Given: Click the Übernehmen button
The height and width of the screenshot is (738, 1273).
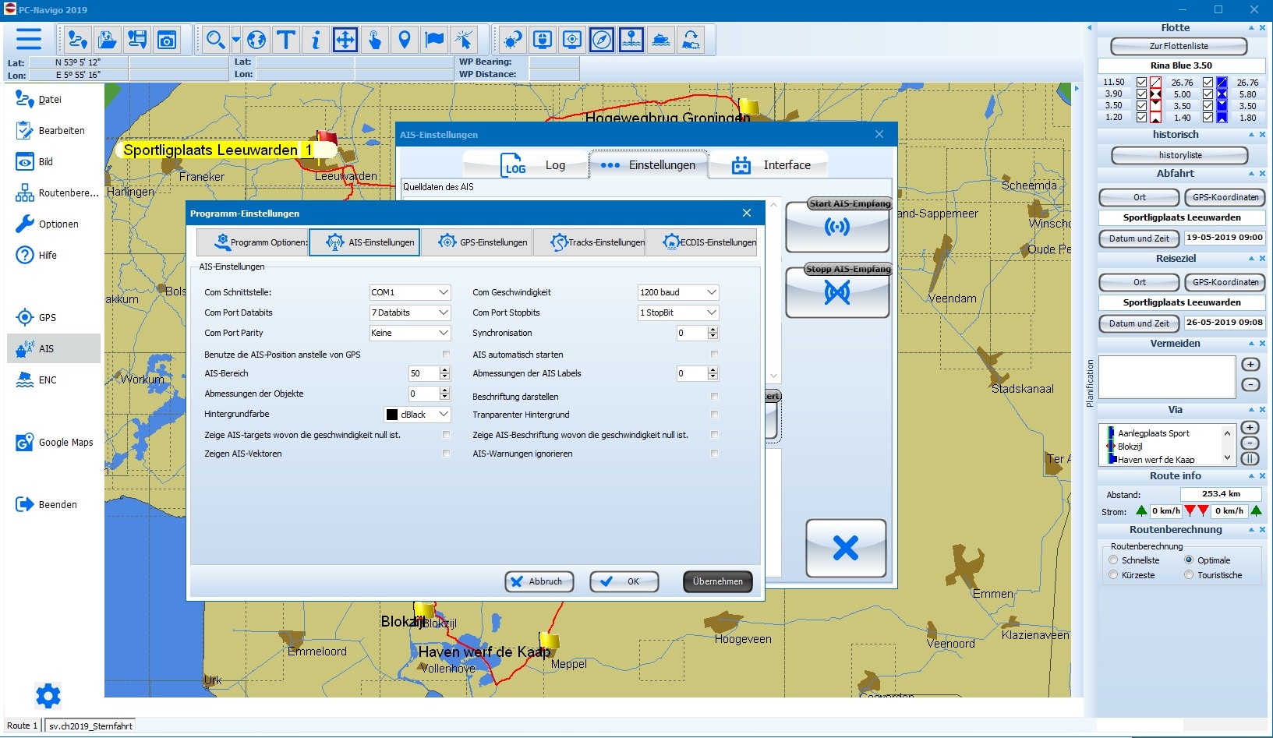Looking at the screenshot, I should tap(717, 581).
